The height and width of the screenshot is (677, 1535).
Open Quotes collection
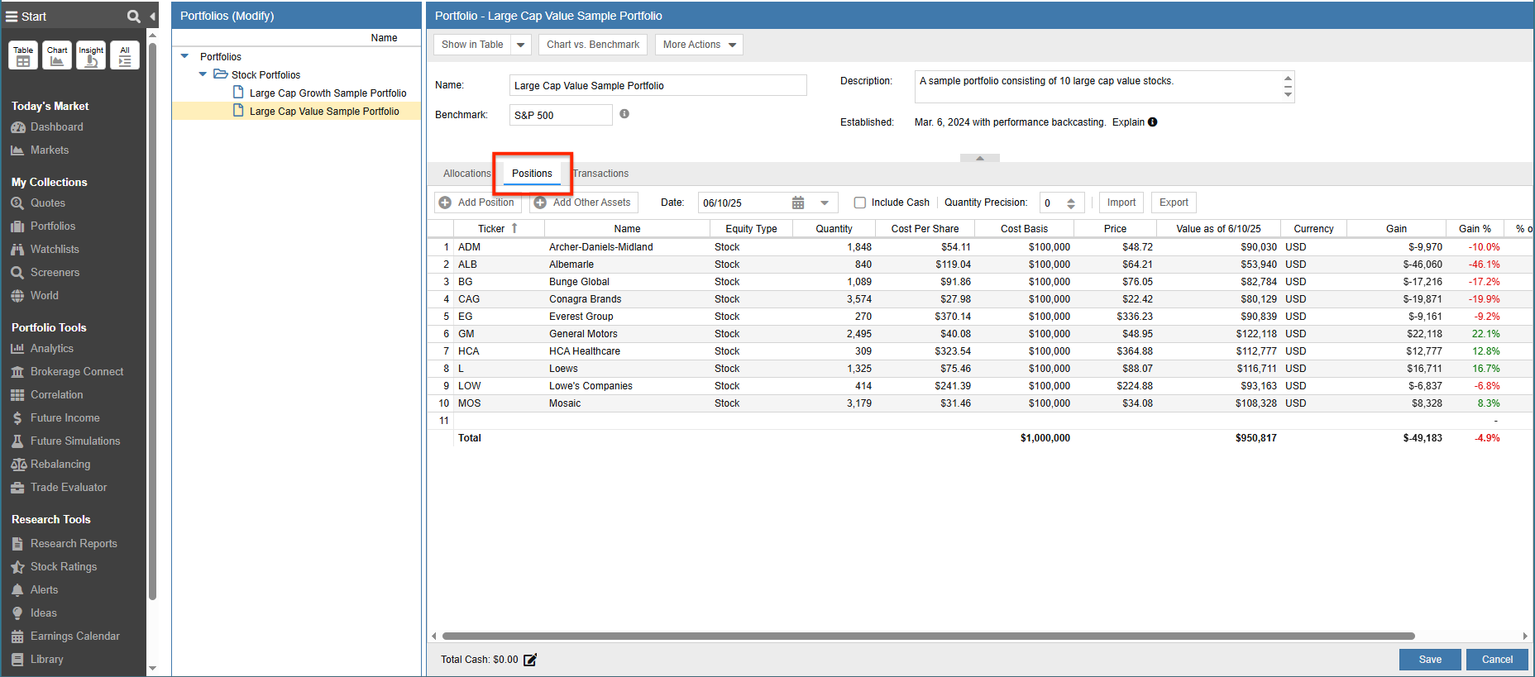38,203
